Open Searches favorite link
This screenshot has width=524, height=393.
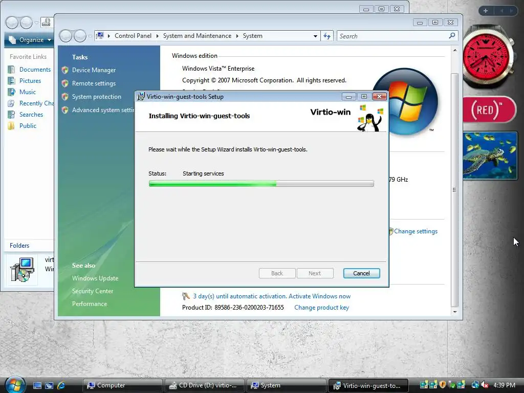point(31,114)
